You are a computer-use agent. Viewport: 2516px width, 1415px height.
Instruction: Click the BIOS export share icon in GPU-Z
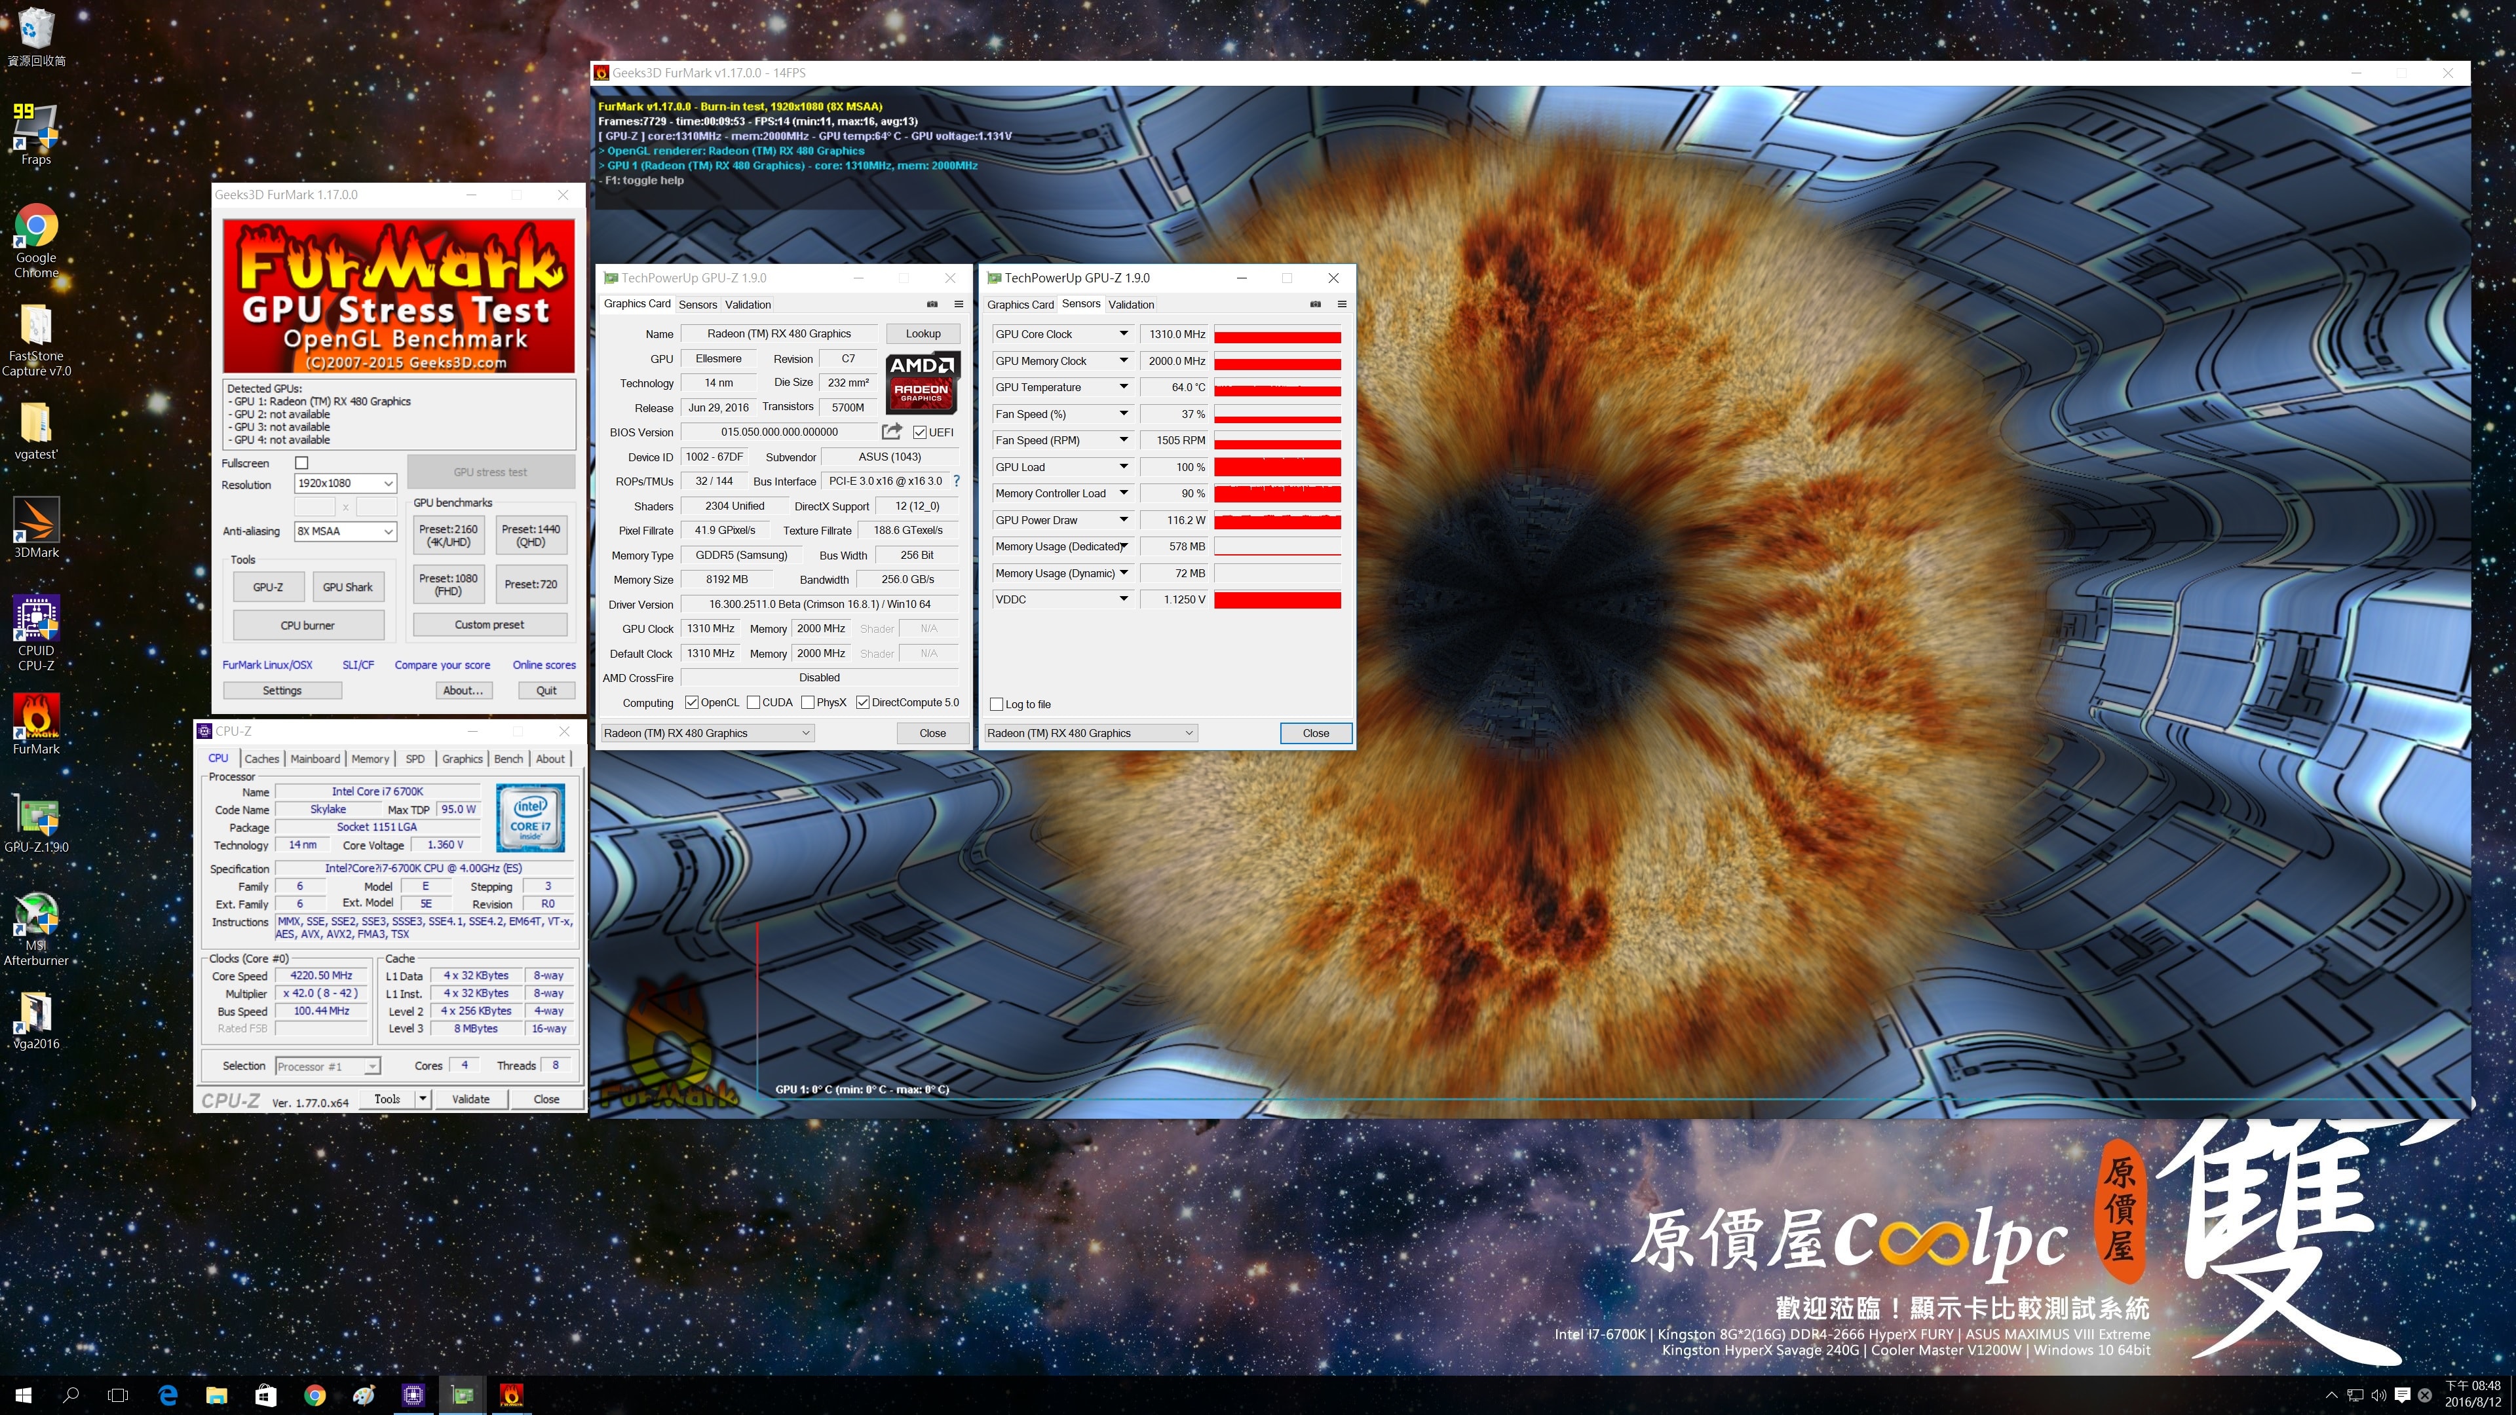coord(891,430)
